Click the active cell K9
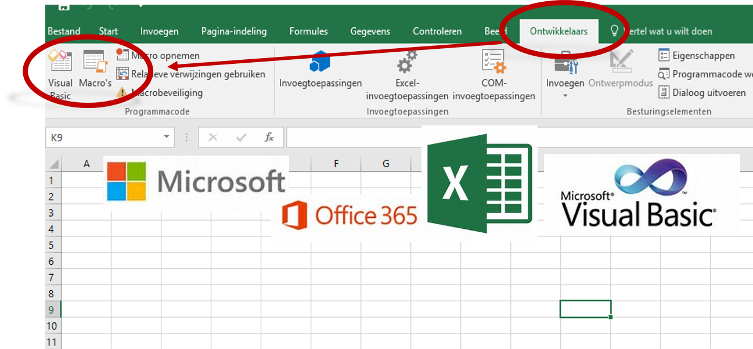 (x=585, y=309)
